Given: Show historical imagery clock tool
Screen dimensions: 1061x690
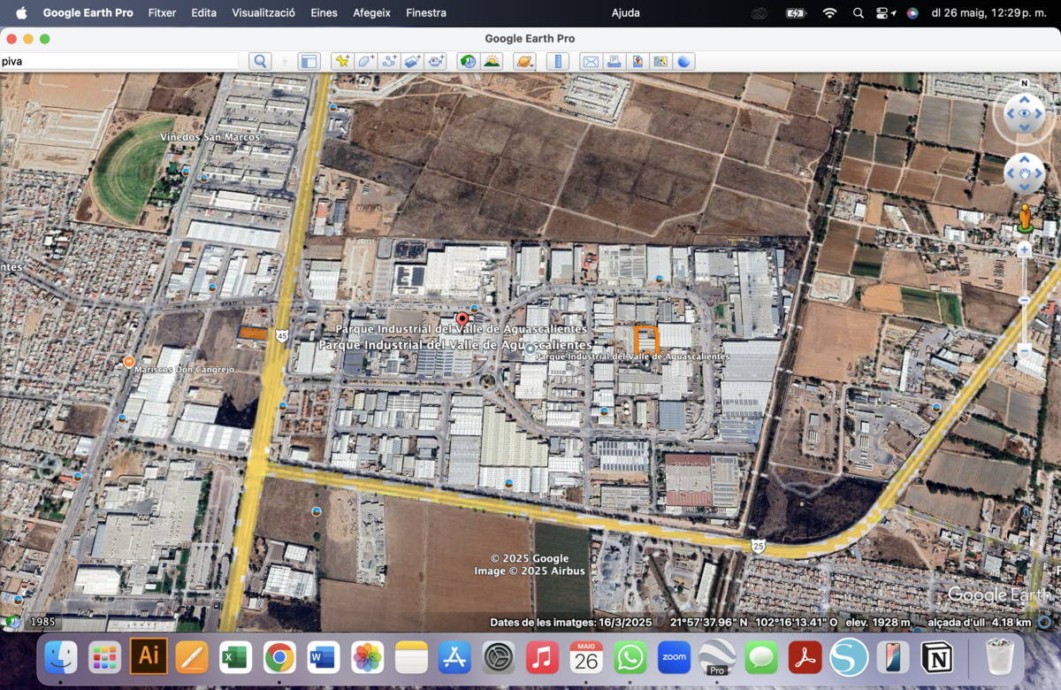Looking at the screenshot, I should click(x=468, y=61).
